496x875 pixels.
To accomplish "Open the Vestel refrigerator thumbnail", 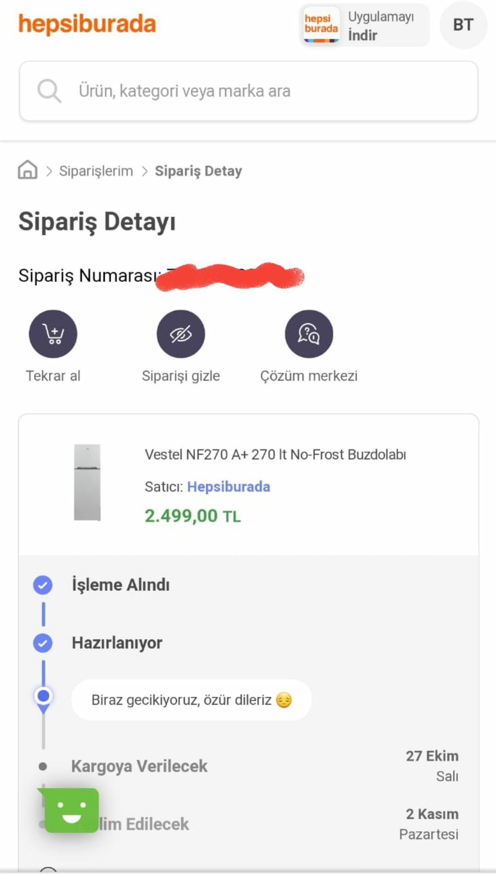I will click(87, 482).
